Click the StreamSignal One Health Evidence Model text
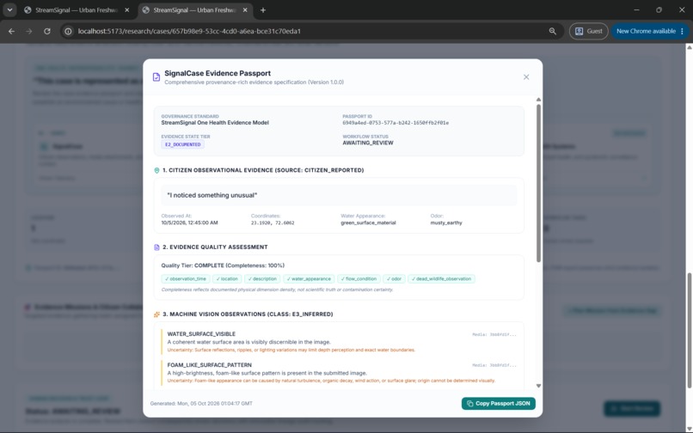 [x=215, y=123]
